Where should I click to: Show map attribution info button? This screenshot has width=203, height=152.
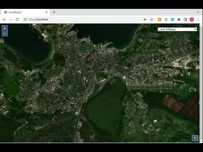click(x=195, y=138)
